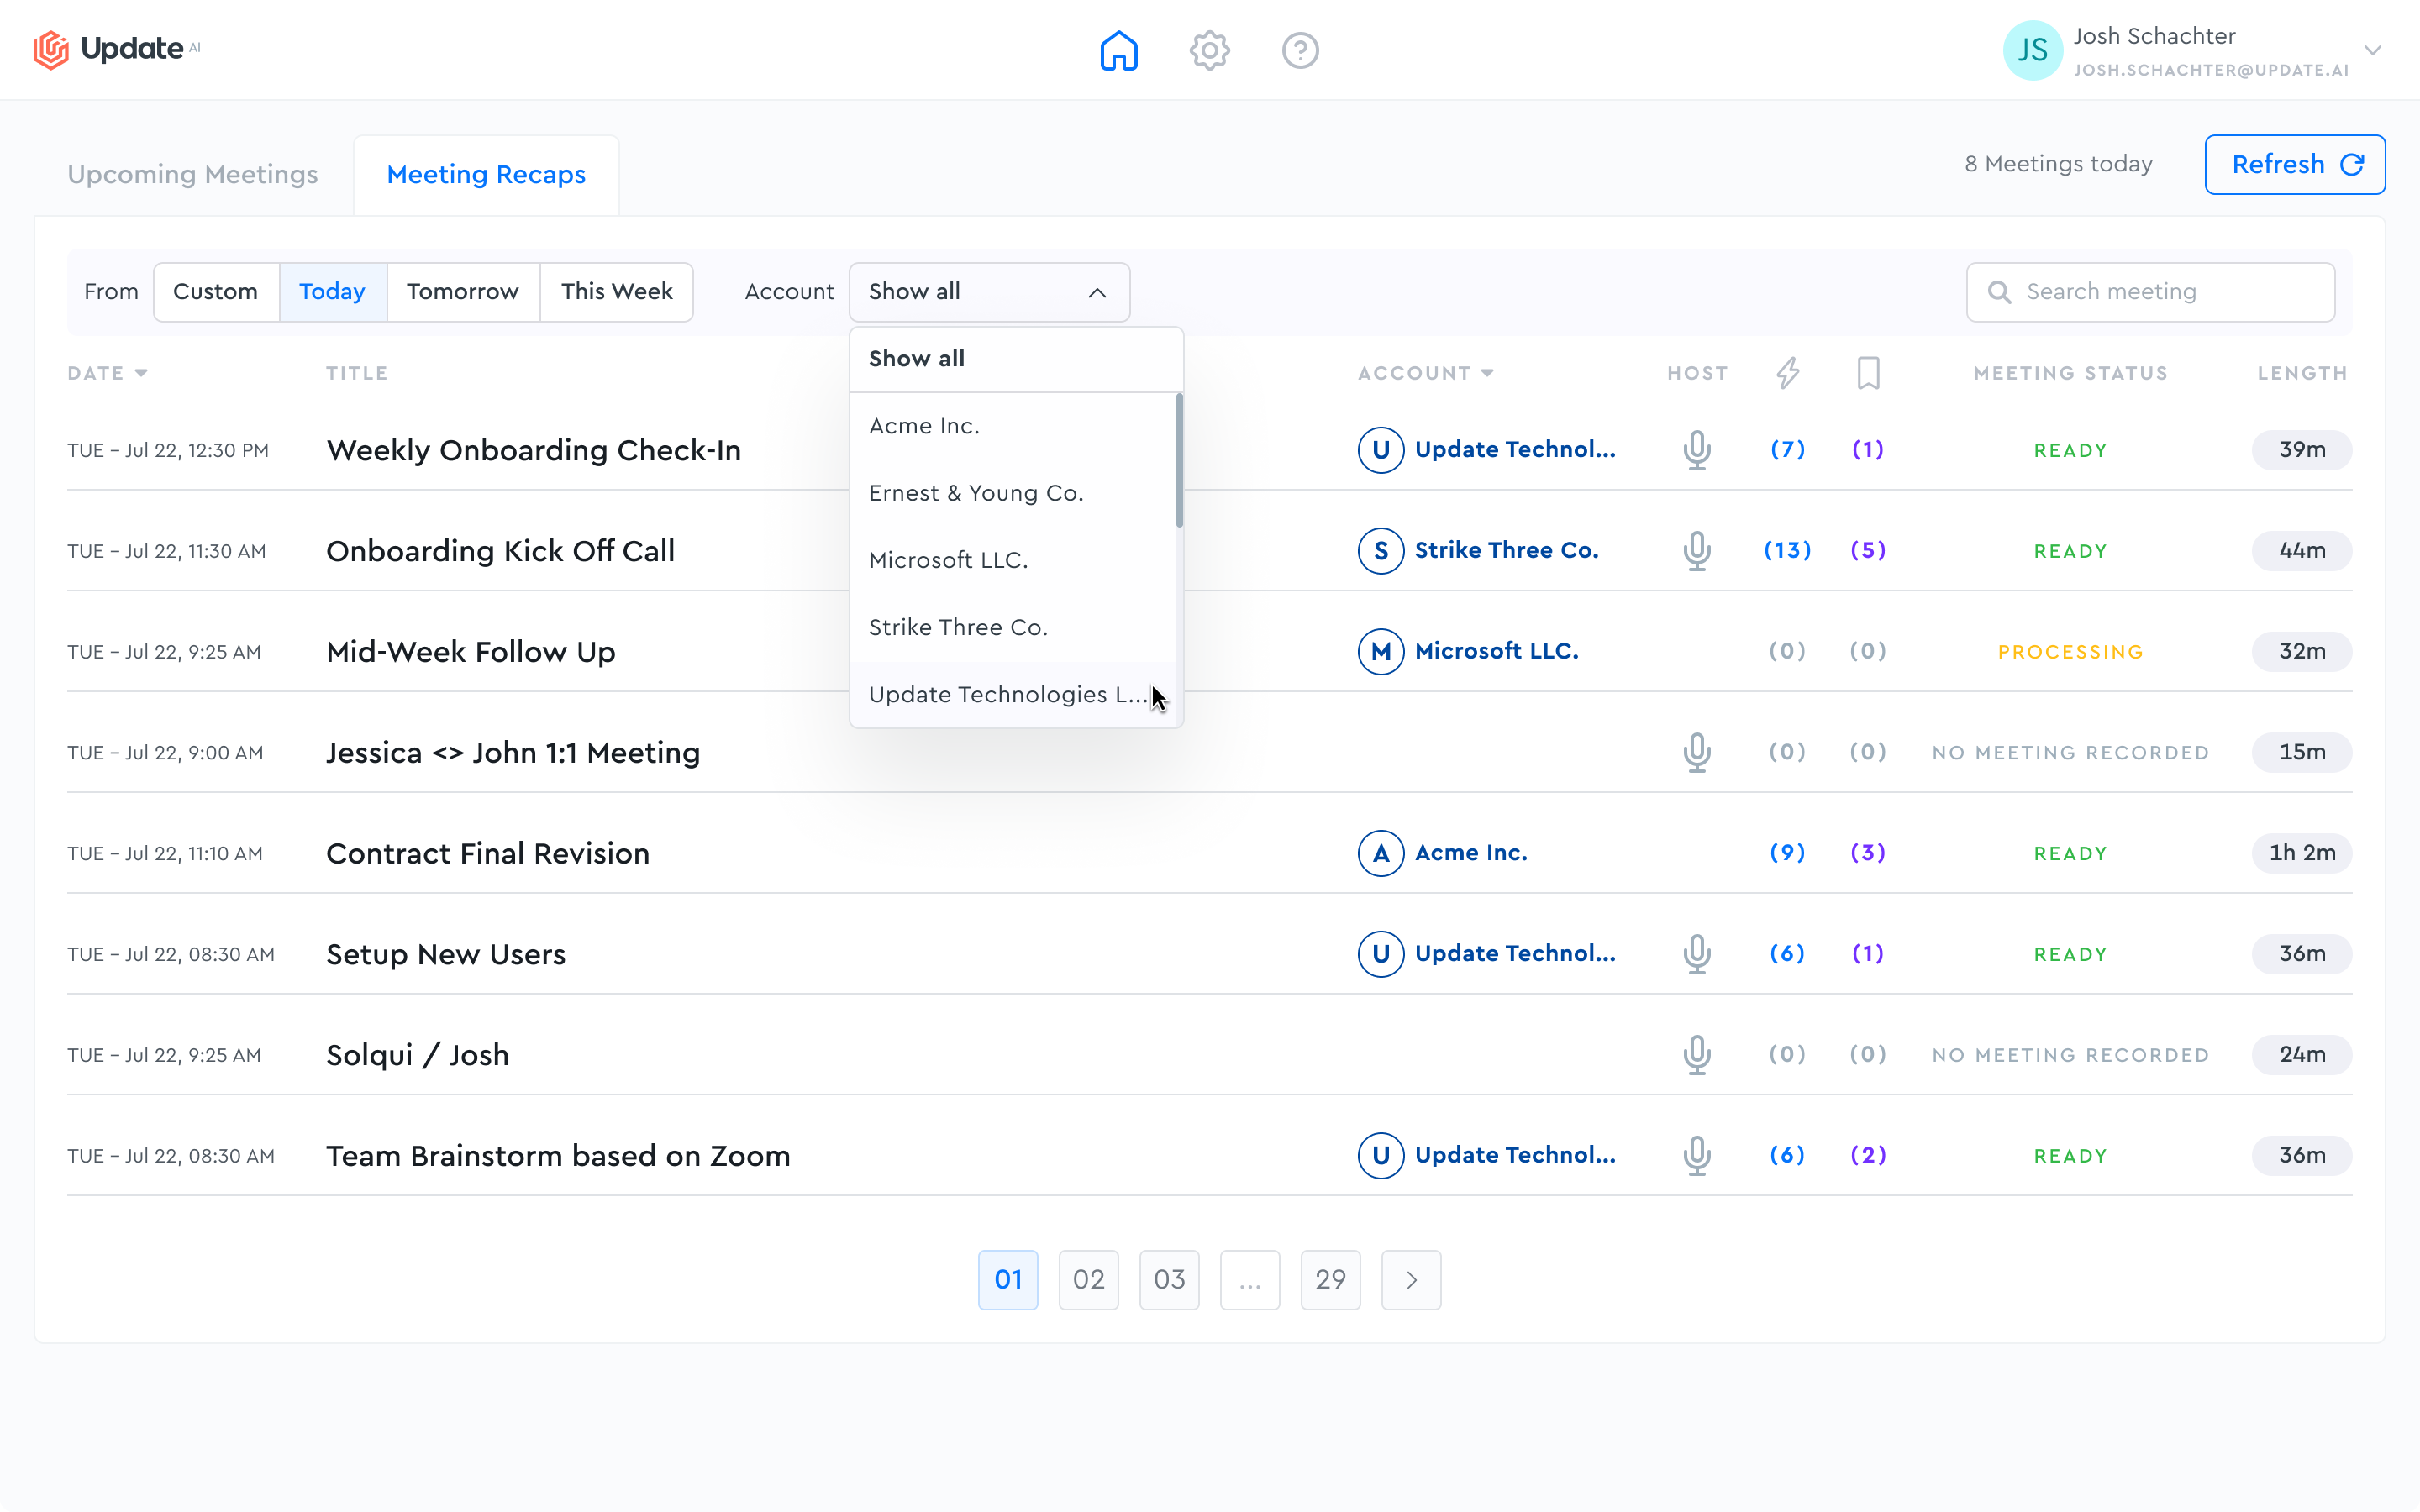Select Acme Inc. from the dropdown list
Screen dimensions: 2420x1512
point(1012,426)
